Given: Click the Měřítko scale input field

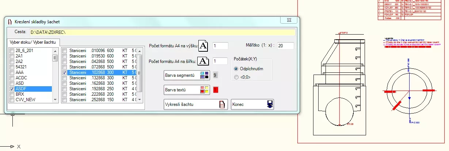Looking at the screenshot, I should [285, 46].
